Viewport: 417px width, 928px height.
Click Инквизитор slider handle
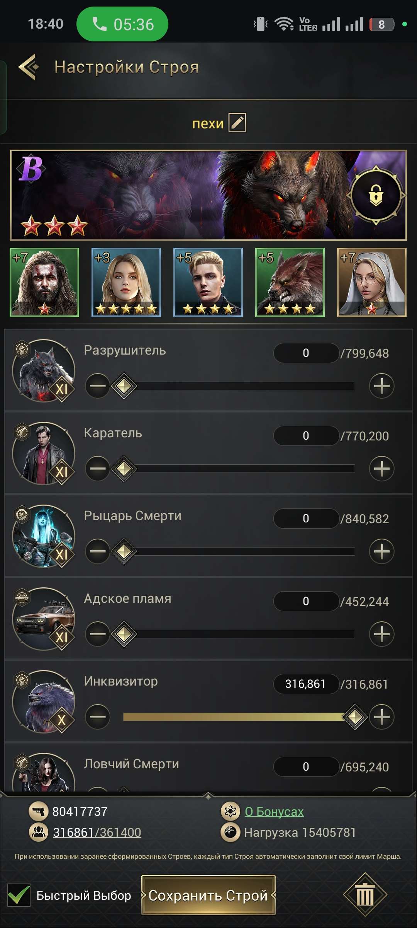354,717
